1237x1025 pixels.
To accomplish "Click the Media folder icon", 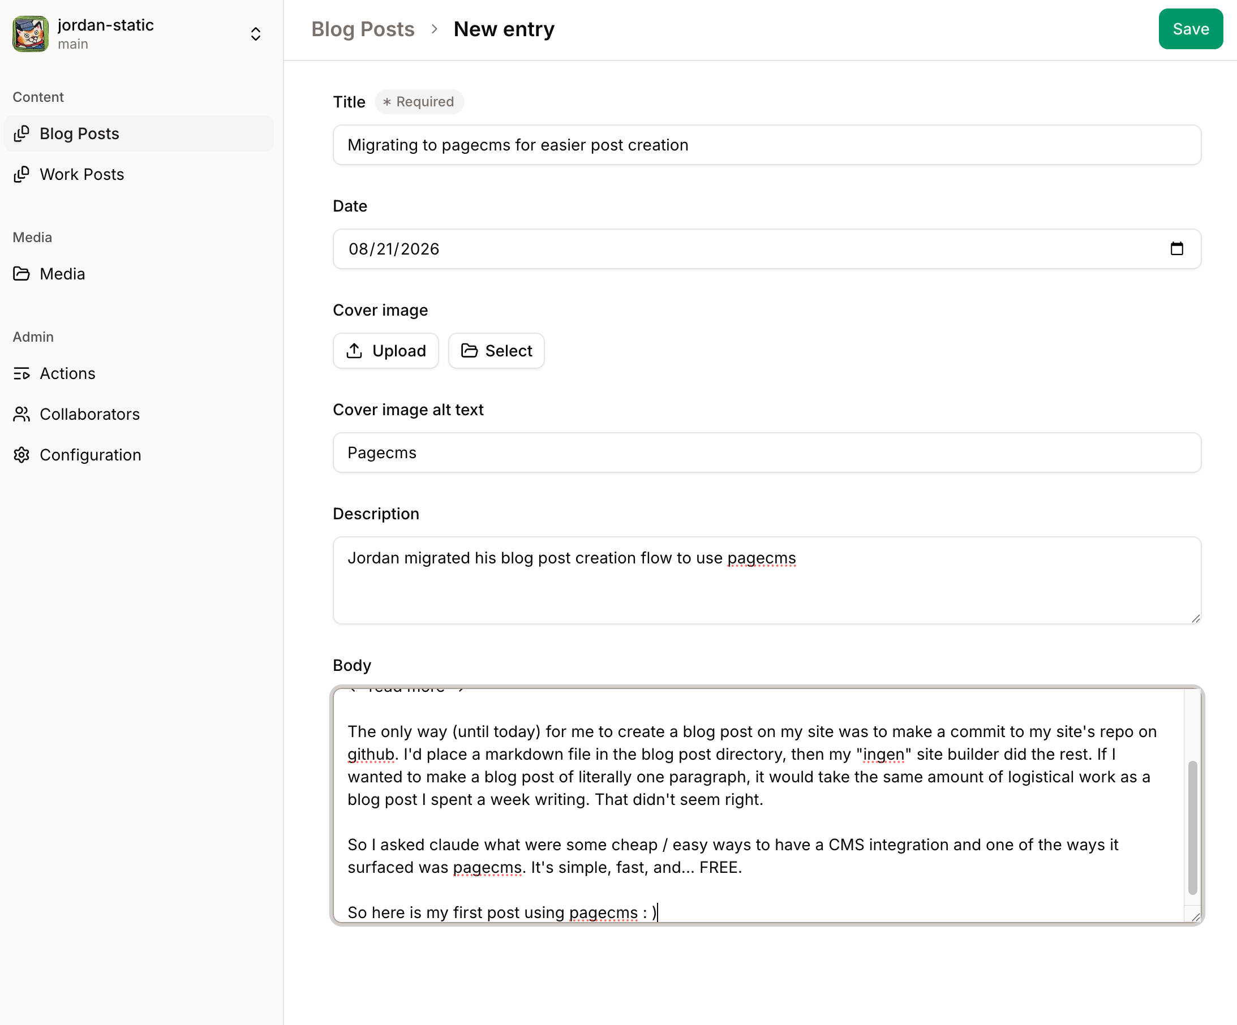I will (x=22, y=274).
